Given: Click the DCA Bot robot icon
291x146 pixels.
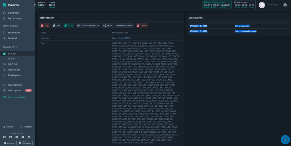Looking at the screenshot, I should (4, 54).
